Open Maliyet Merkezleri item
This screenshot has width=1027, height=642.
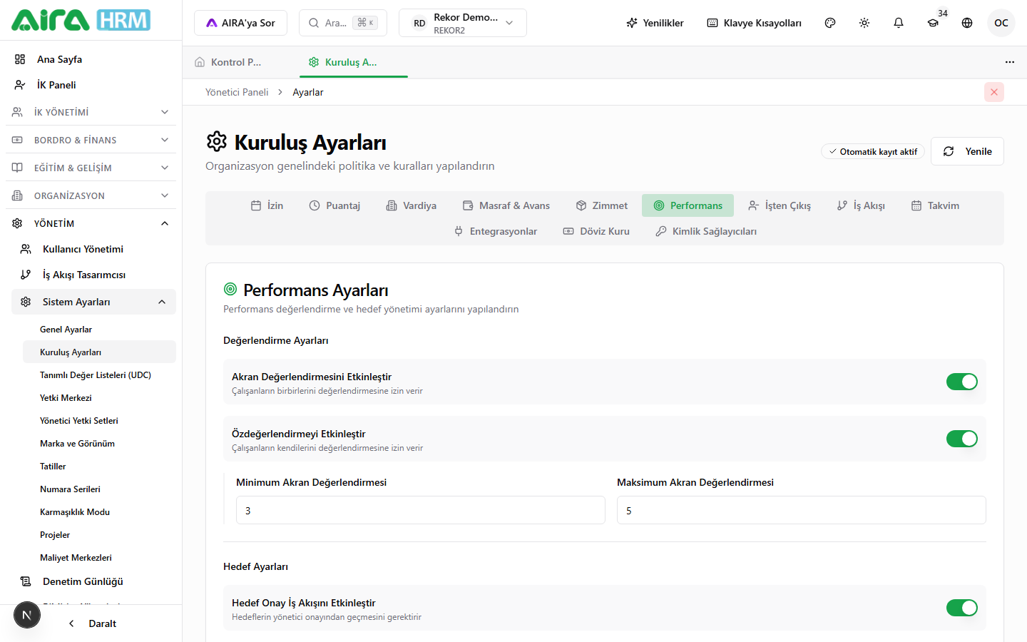[99, 558]
